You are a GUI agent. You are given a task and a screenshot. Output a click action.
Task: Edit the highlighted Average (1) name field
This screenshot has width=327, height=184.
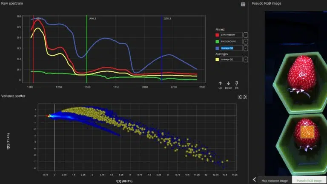coord(231,48)
